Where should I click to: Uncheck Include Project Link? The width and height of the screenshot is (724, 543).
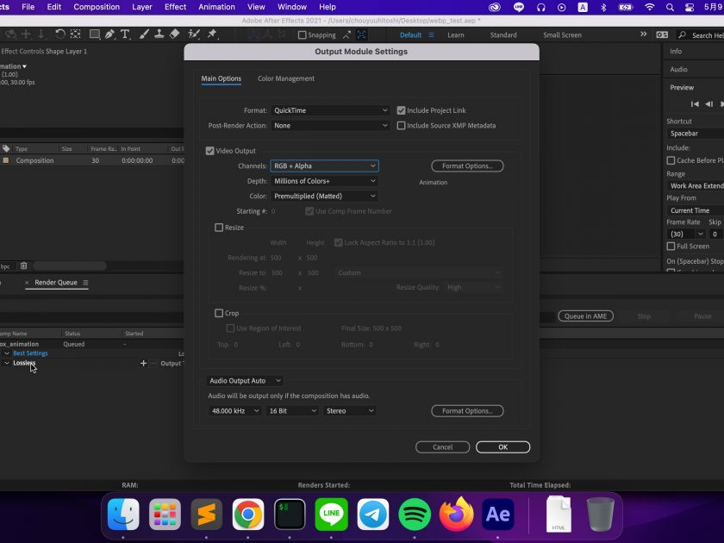tap(401, 110)
